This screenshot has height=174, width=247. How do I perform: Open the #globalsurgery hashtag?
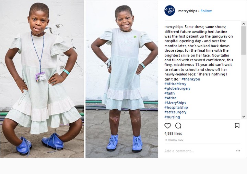coord(177,88)
